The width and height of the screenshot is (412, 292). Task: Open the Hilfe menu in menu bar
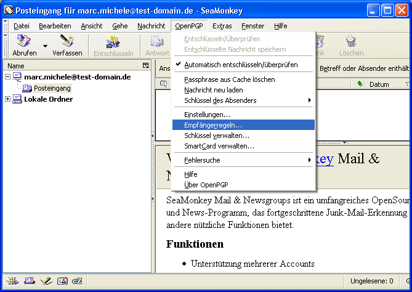280,26
